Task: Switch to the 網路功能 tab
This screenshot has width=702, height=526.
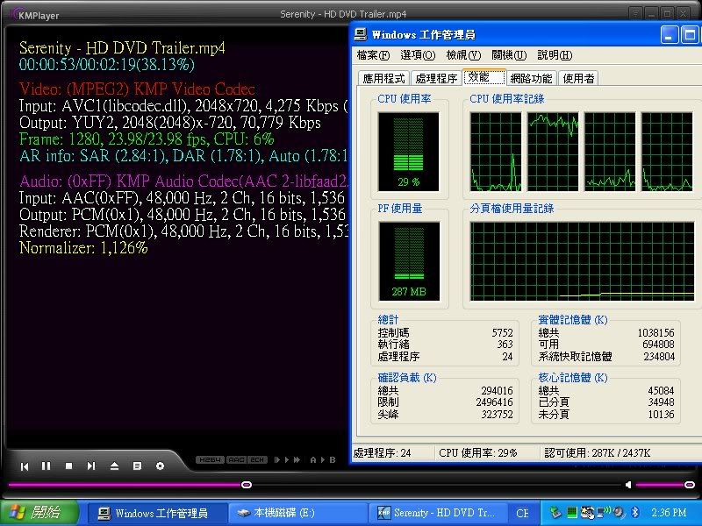Action: (532, 79)
